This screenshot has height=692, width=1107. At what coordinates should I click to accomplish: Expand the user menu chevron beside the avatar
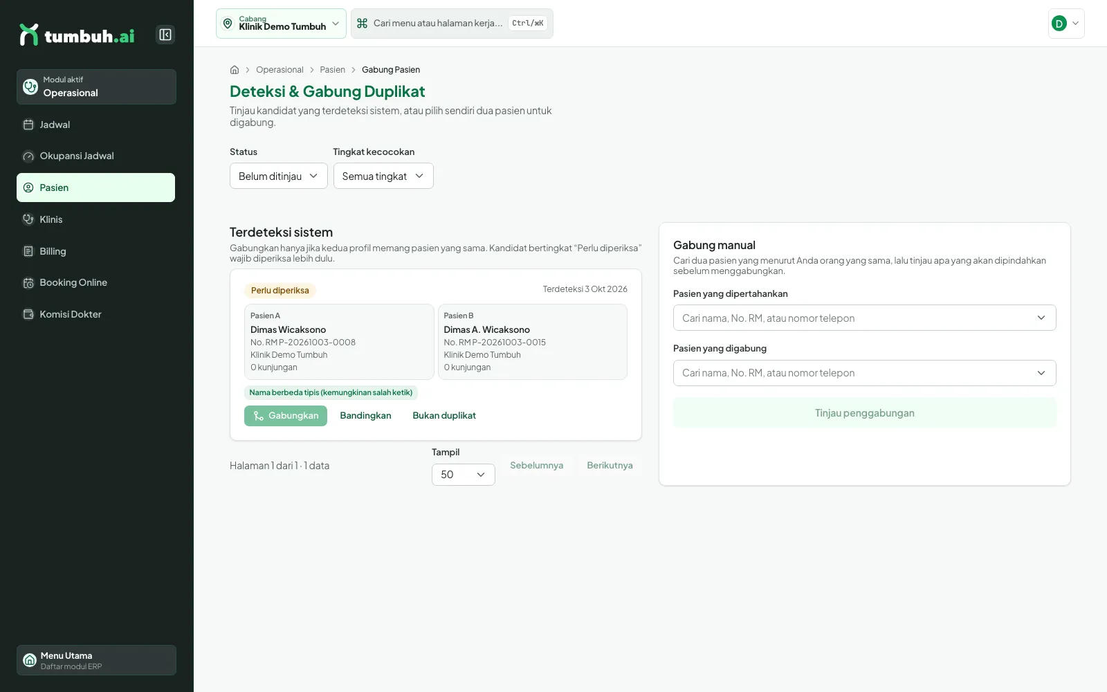pos(1075,24)
